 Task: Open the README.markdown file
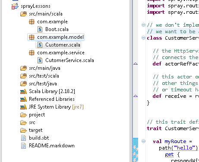pos(52,146)
